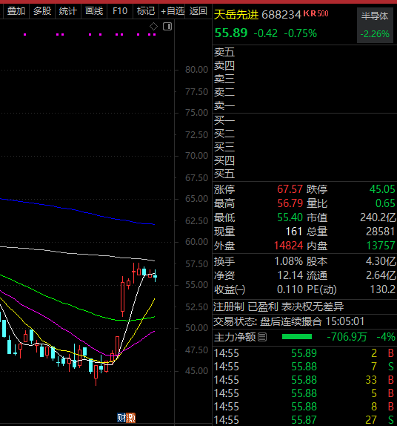Activate the 画线 drawing tool
The height and width of the screenshot is (426, 397).
click(94, 11)
